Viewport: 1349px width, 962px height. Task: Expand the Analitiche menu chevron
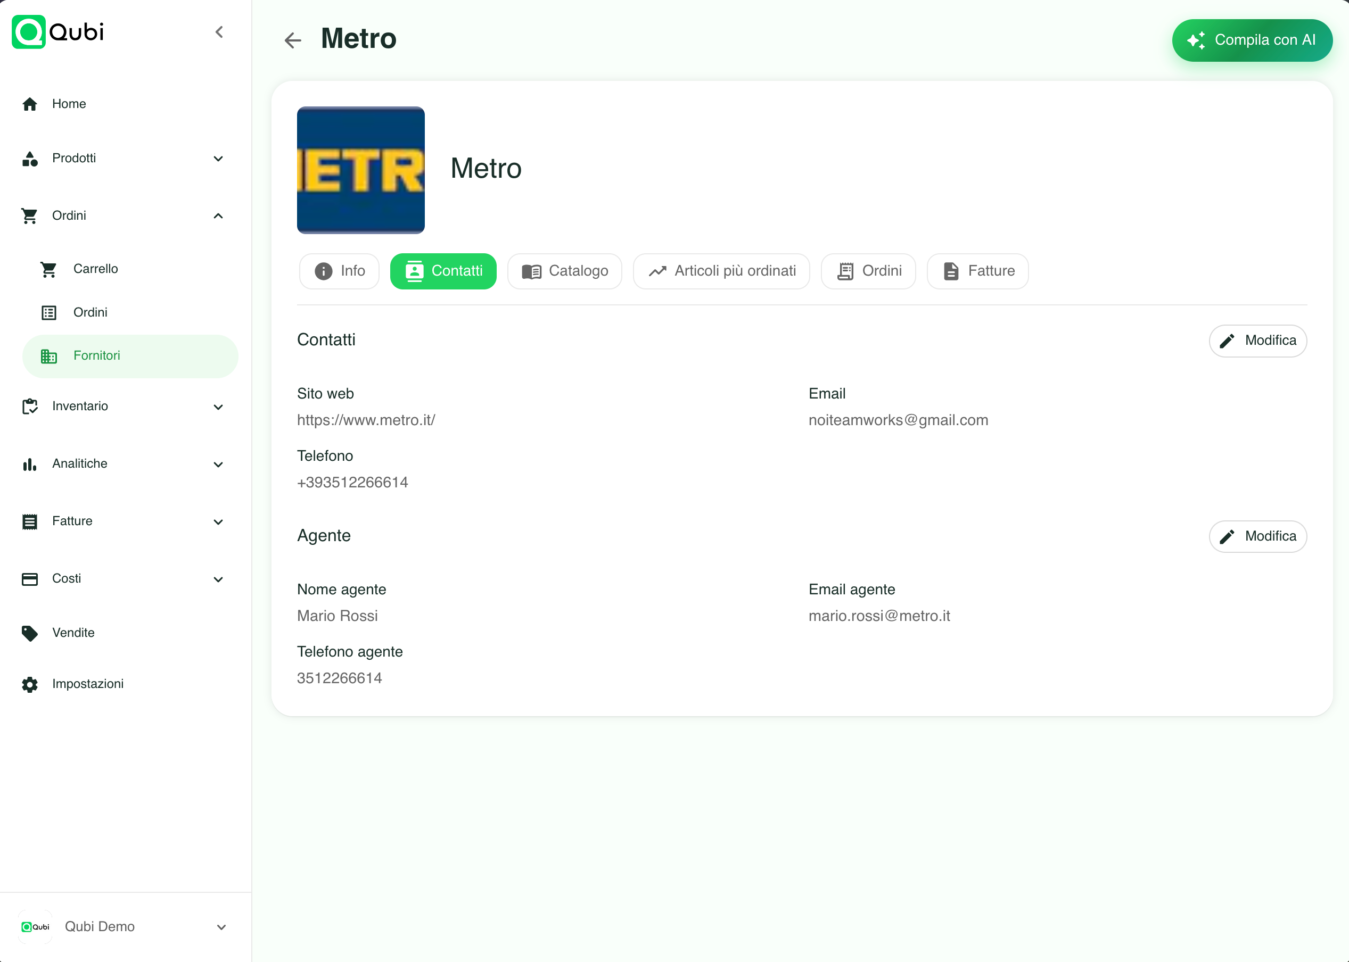pyautogui.click(x=218, y=465)
